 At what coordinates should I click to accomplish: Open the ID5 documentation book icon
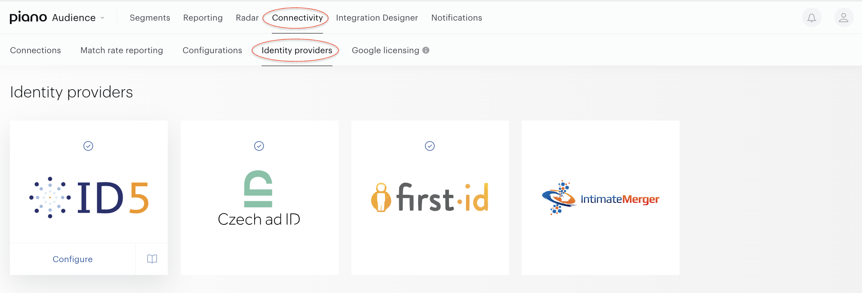152,259
